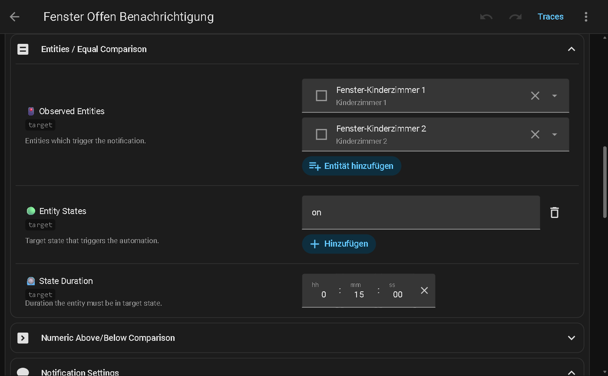Remove Fenster-Kinderzimmer 1 with its X
The height and width of the screenshot is (376, 608).
[x=535, y=96]
